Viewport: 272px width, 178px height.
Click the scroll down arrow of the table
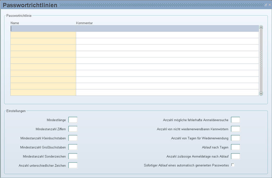point(261,93)
